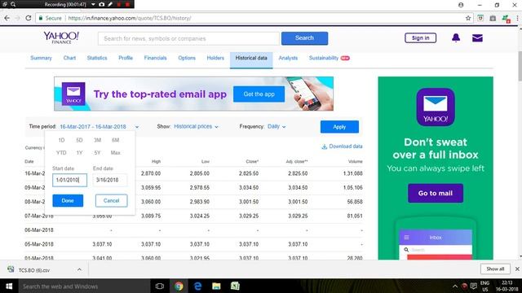View the Financials tab
522x293 pixels.
point(155,58)
